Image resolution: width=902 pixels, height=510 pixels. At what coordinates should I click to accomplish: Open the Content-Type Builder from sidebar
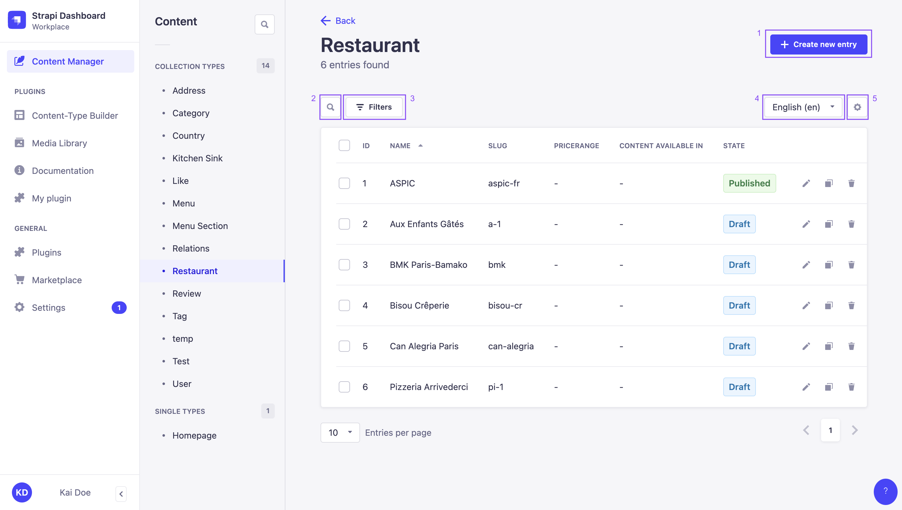point(75,116)
